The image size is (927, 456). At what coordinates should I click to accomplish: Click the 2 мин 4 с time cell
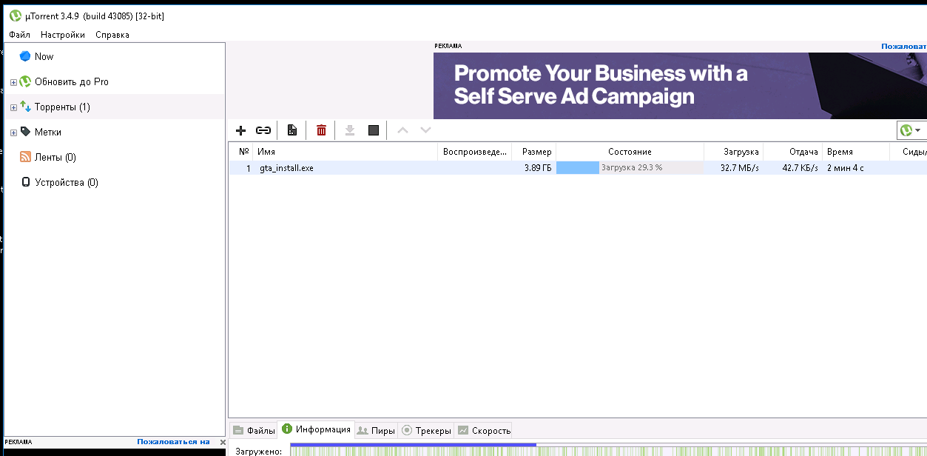846,168
